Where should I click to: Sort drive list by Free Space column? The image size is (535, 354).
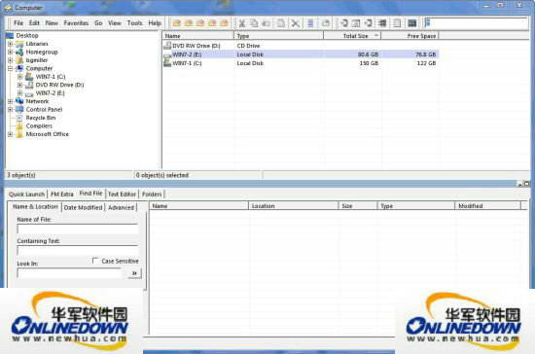410,36
